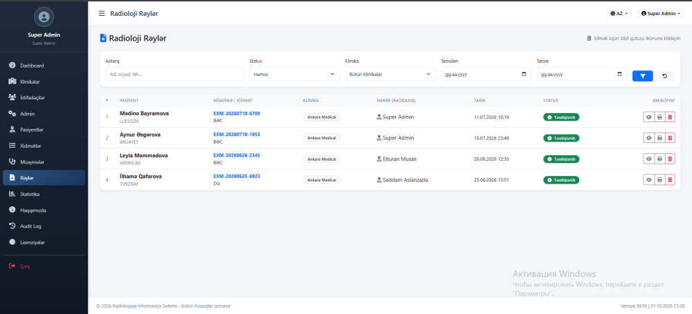Click Ankara Medical badge in Mədinə Bayramova row
The height and width of the screenshot is (314, 692).
point(322,117)
